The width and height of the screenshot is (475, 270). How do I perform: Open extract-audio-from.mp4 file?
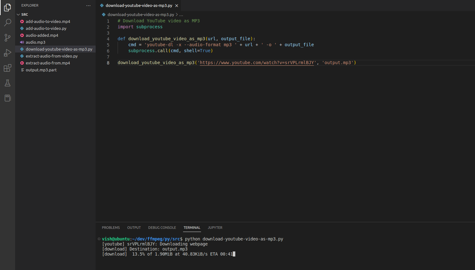[48, 63]
